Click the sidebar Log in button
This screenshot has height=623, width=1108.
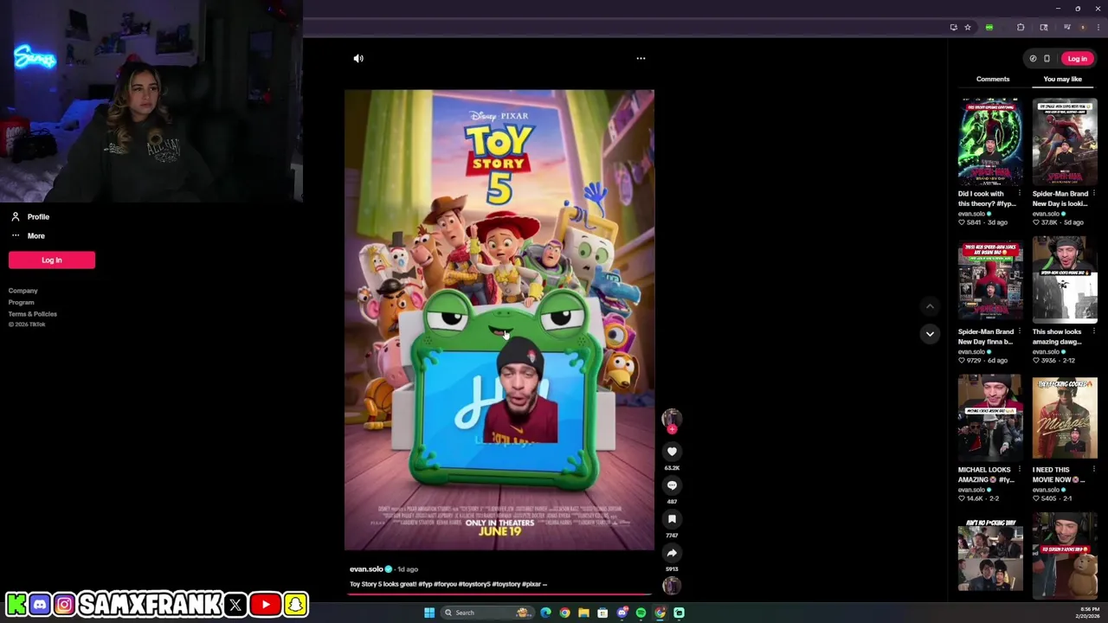coord(52,260)
